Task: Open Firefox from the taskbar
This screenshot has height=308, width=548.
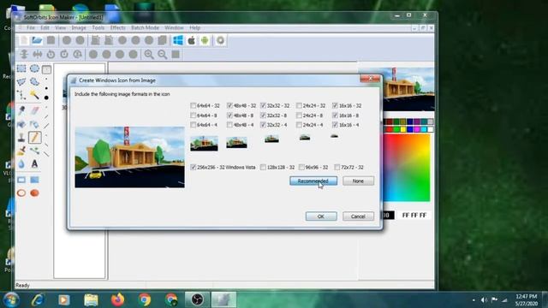Action: pos(118,300)
